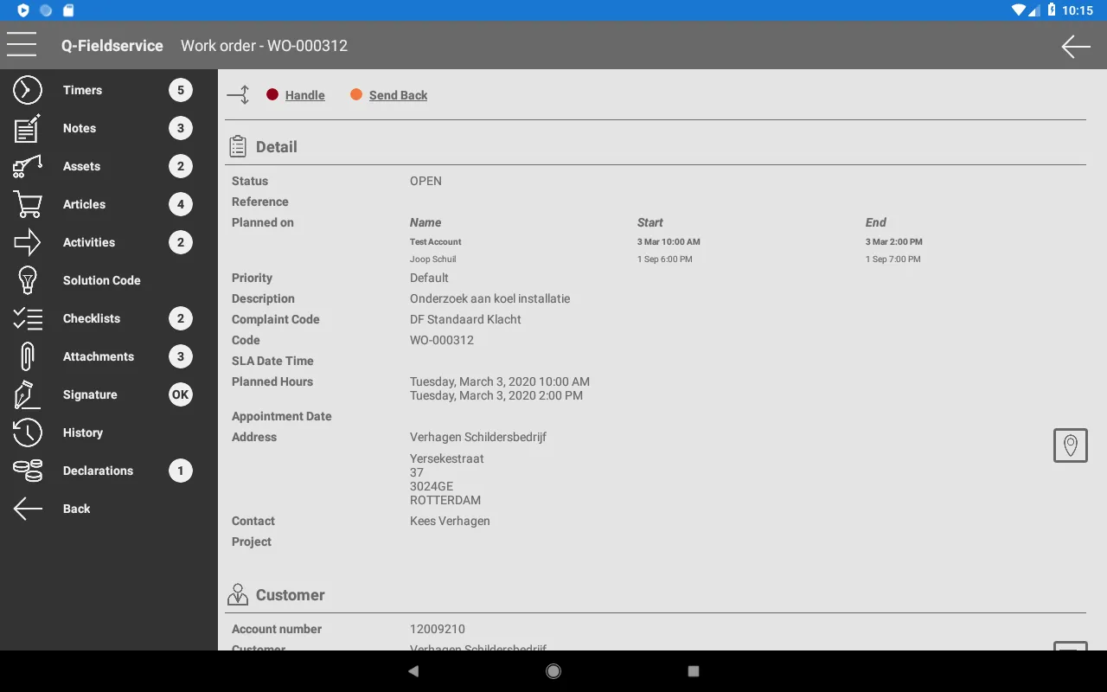Open Timers menu item
The width and height of the screenshot is (1107, 692).
coord(109,90)
